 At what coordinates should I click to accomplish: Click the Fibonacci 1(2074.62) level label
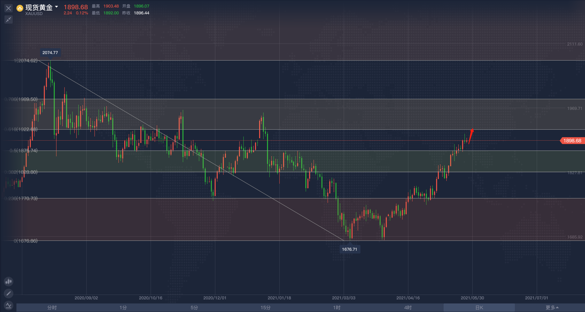pyautogui.click(x=26, y=61)
